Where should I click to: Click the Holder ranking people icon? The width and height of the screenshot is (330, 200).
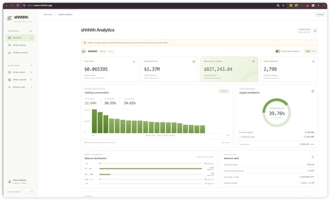point(10,45)
